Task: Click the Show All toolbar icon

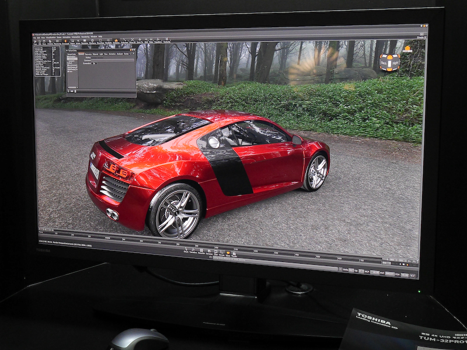Action: click(x=133, y=41)
